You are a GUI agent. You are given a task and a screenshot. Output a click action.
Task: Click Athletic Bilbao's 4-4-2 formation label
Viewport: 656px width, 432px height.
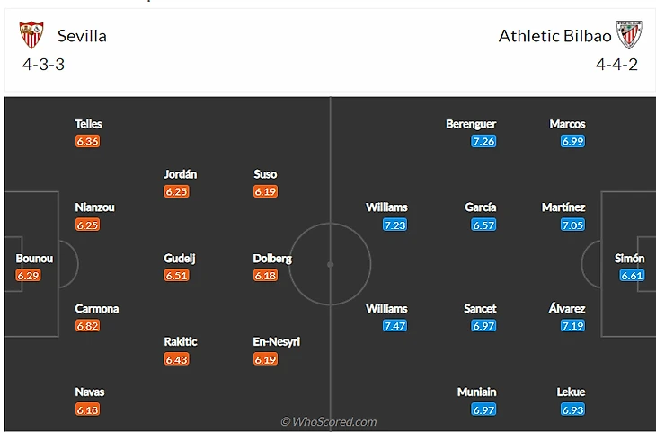[x=616, y=65]
